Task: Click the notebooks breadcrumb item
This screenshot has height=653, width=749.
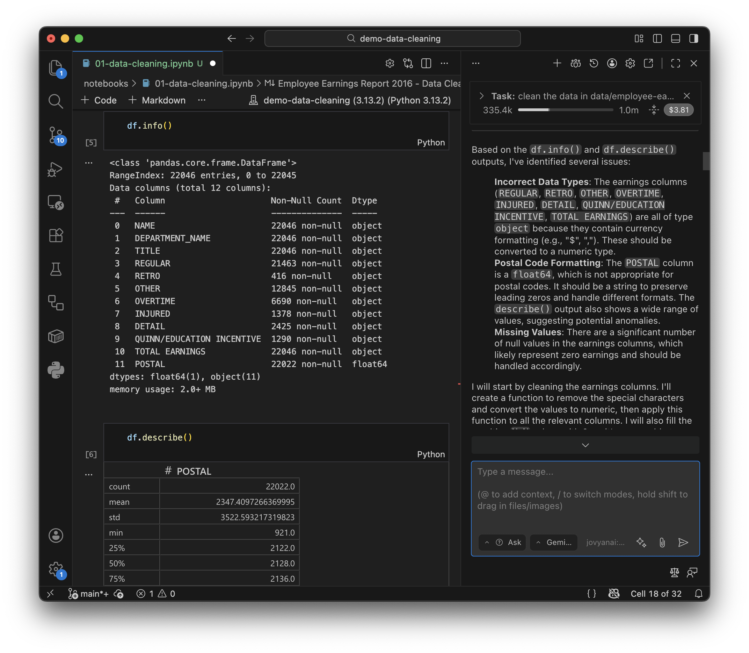Action: (x=106, y=84)
